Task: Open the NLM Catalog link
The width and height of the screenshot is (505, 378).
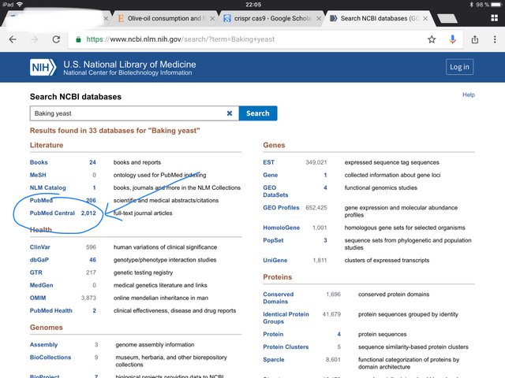Action: pos(47,187)
